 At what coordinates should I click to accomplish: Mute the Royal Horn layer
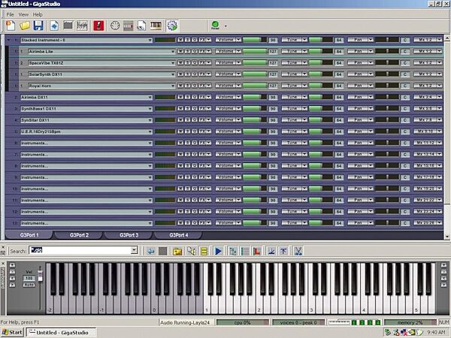click(180, 86)
